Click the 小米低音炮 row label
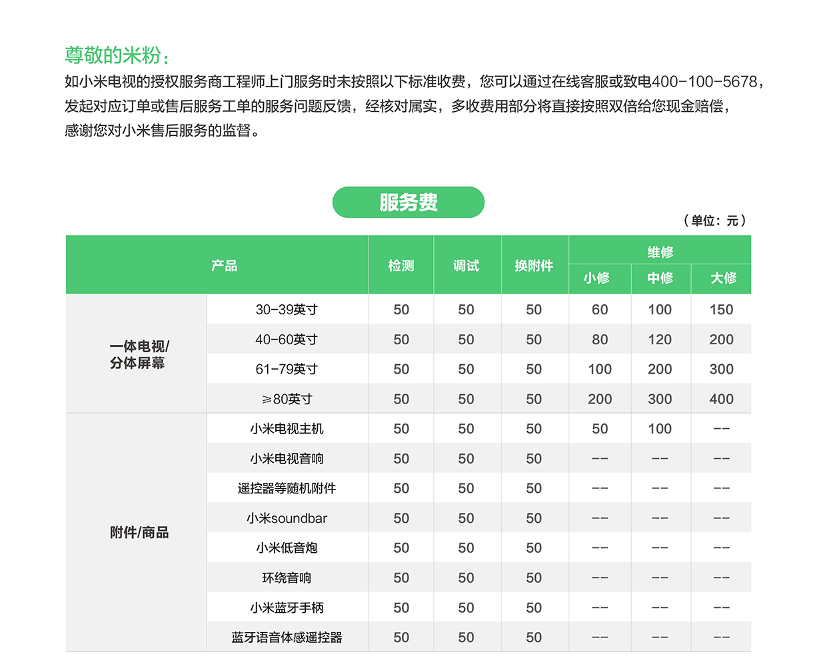817x658 pixels. tap(287, 548)
